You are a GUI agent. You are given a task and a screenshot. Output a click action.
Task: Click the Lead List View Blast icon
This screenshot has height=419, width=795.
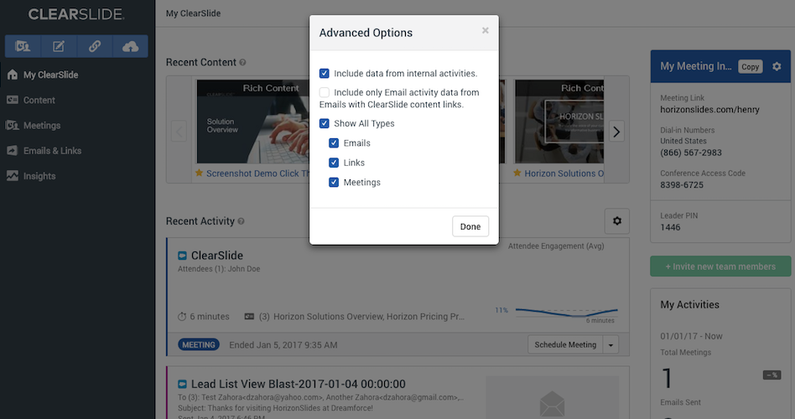pos(183,384)
